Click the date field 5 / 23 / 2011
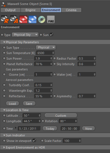This screenshot has width=110, height=153. [29, 129]
